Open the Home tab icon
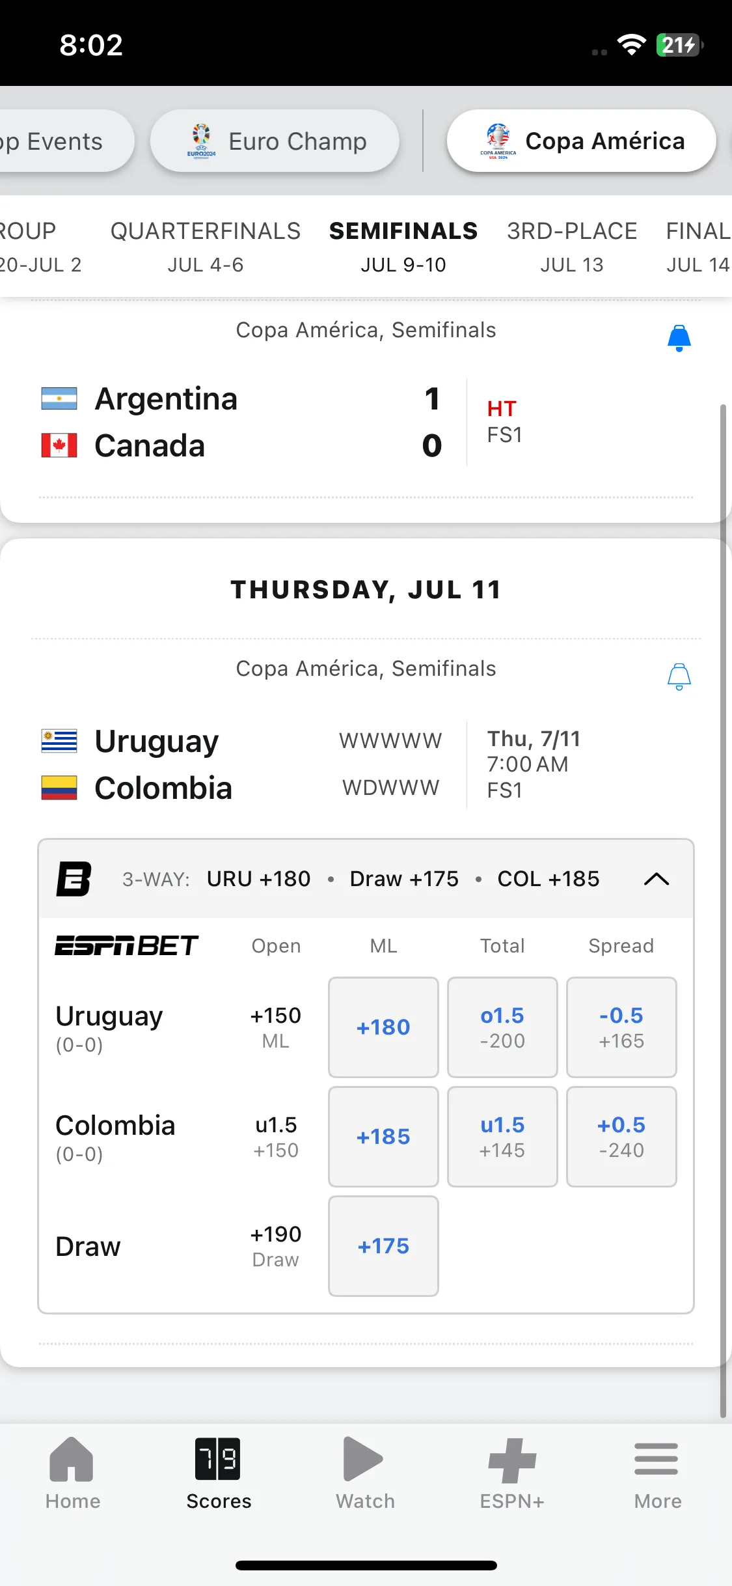The image size is (732, 1586). 72,1459
